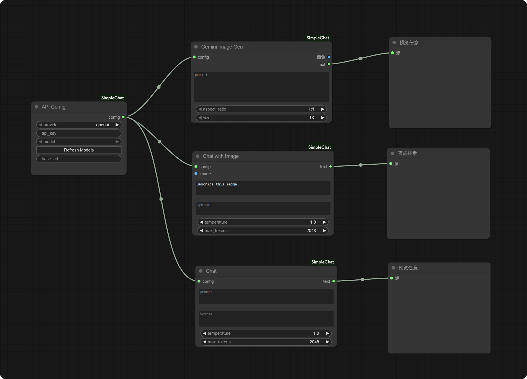
Task: Click the 'Describe this image.' prompt field
Action: [263, 188]
